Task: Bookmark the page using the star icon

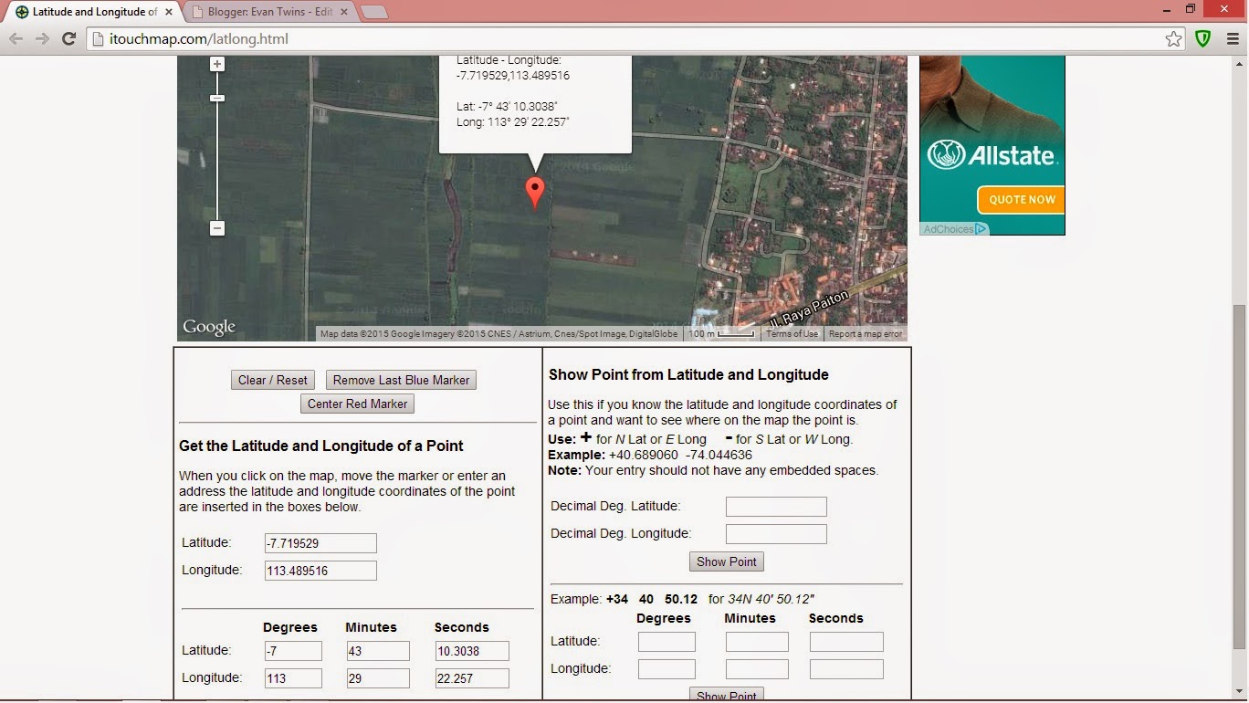Action: click(1174, 38)
